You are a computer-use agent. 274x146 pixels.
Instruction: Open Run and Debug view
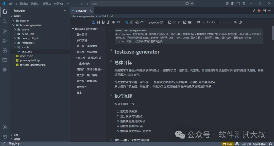click(5, 41)
